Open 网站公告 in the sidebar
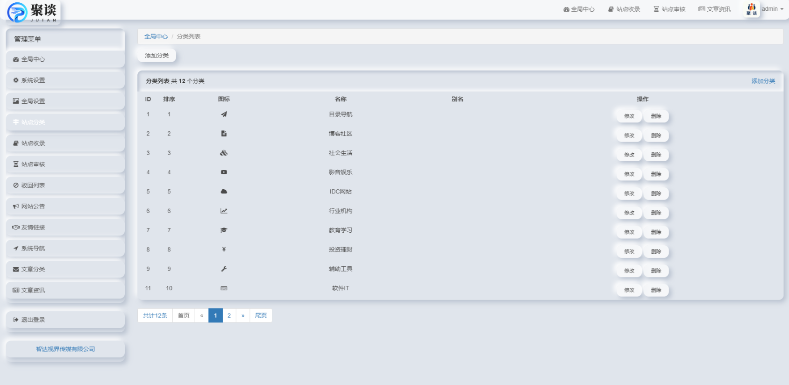 coord(65,207)
